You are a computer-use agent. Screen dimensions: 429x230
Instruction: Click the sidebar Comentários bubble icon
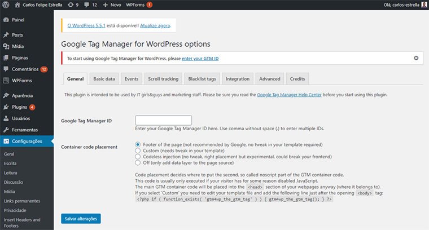point(6,69)
